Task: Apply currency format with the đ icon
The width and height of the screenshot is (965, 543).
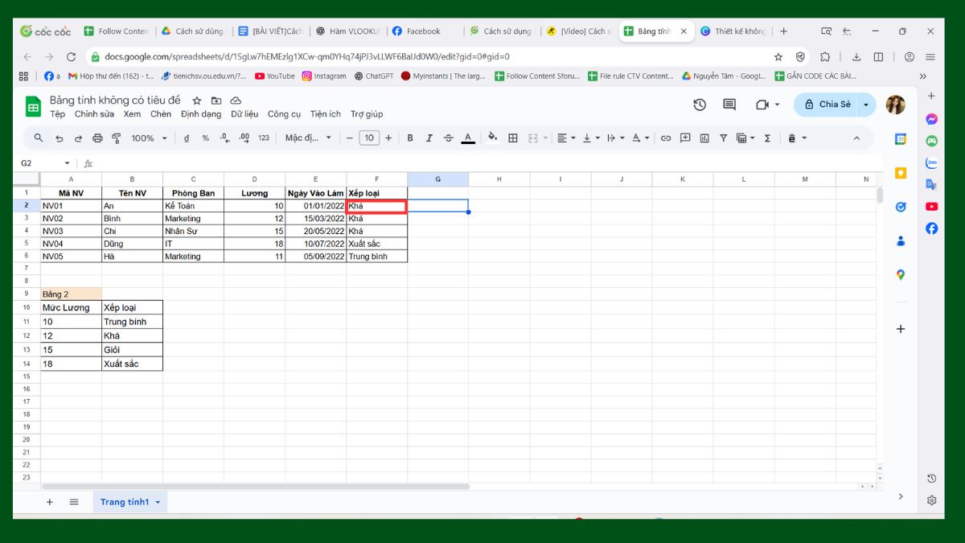Action: point(185,138)
